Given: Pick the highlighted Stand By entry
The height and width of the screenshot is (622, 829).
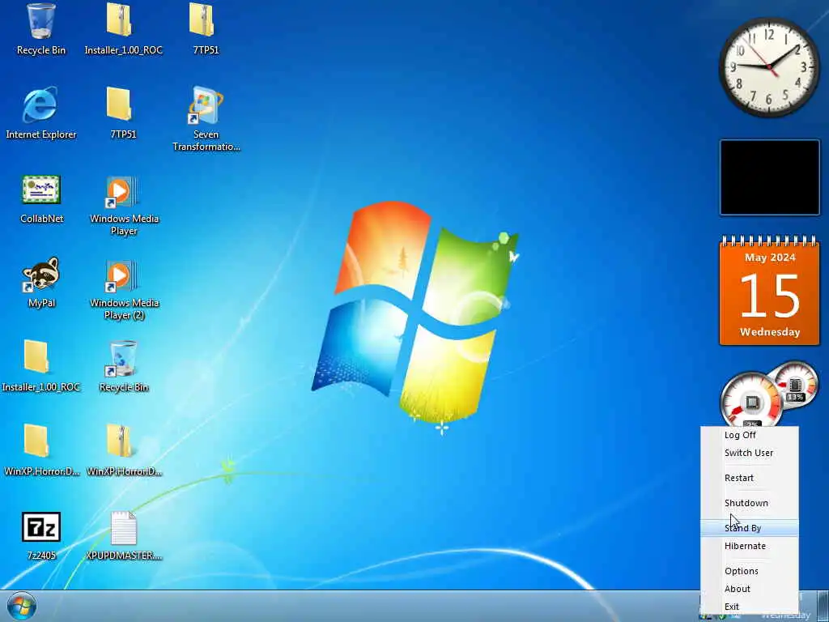Looking at the screenshot, I should click(750, 528).
